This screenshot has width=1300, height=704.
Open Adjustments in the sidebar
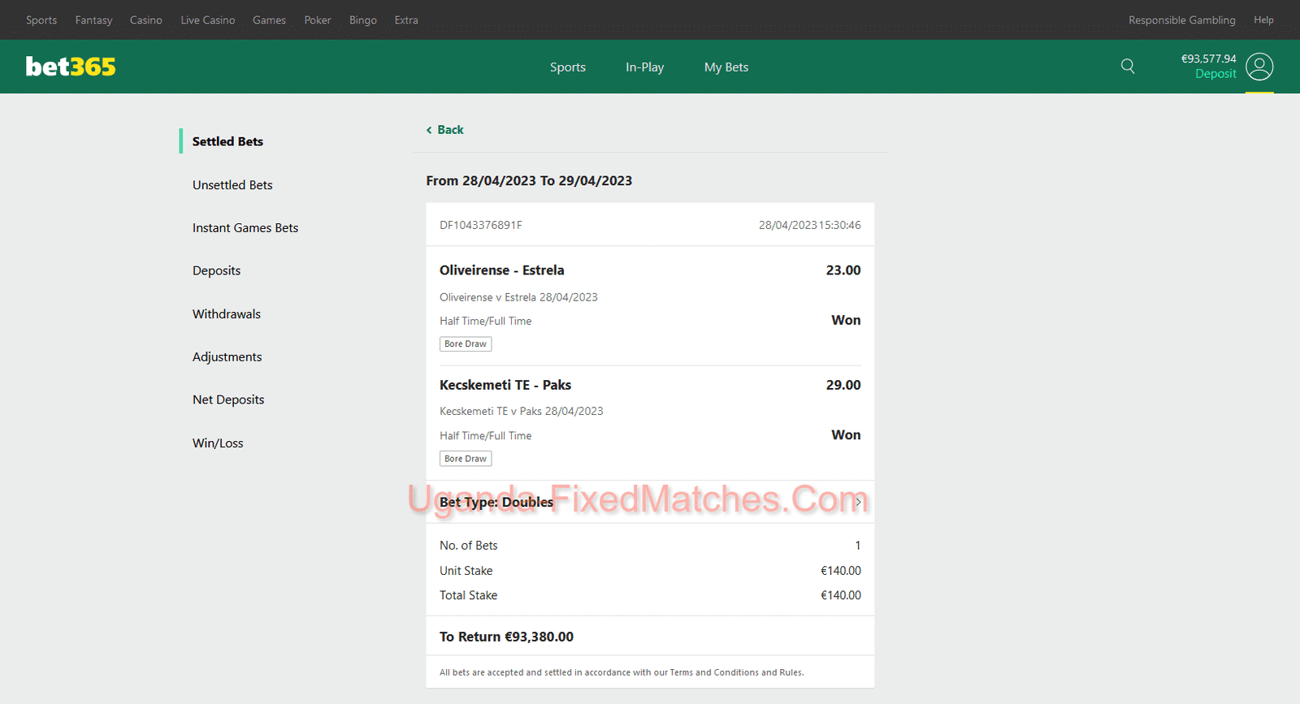(227, 357)
